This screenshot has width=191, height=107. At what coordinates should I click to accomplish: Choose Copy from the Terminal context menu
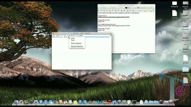(73, 38)
